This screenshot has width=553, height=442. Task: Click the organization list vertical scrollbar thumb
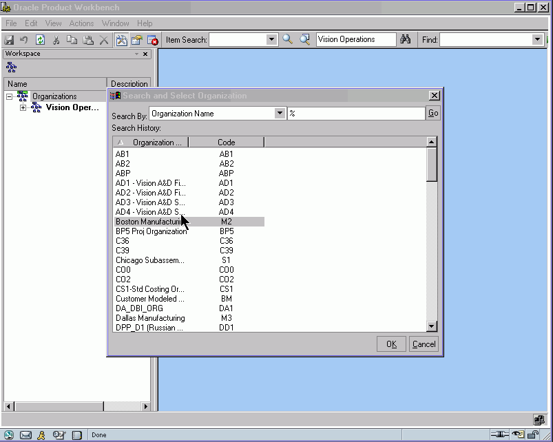(432, 165)
